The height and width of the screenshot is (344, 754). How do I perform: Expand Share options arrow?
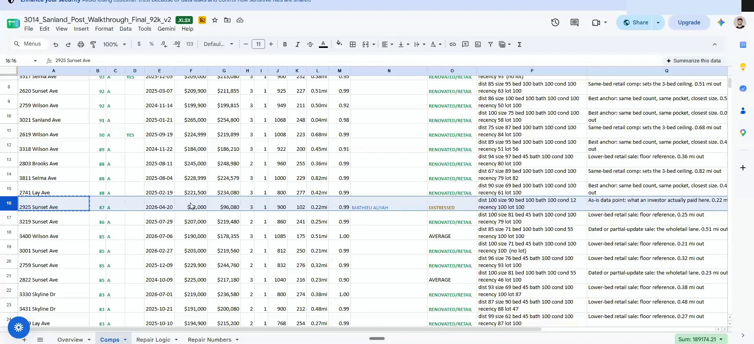658,22
